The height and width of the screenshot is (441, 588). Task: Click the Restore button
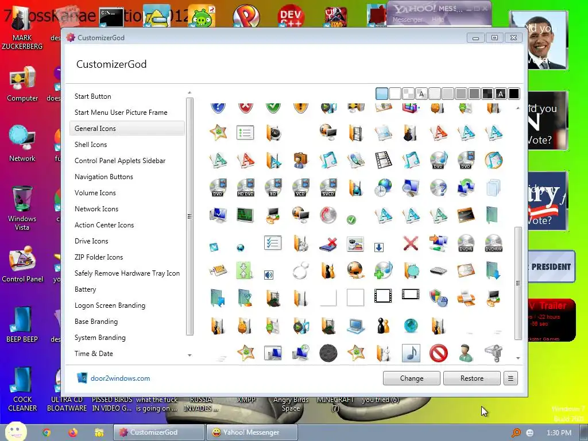click(x=472, y=378)
